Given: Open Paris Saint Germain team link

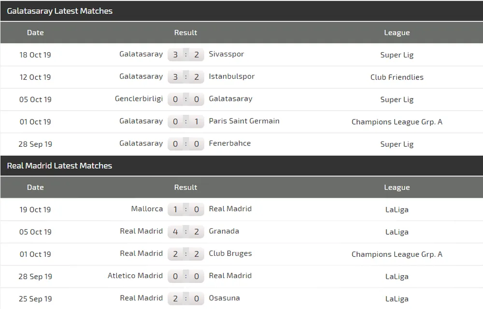Looking at the screenshot, I should (244, 121).
